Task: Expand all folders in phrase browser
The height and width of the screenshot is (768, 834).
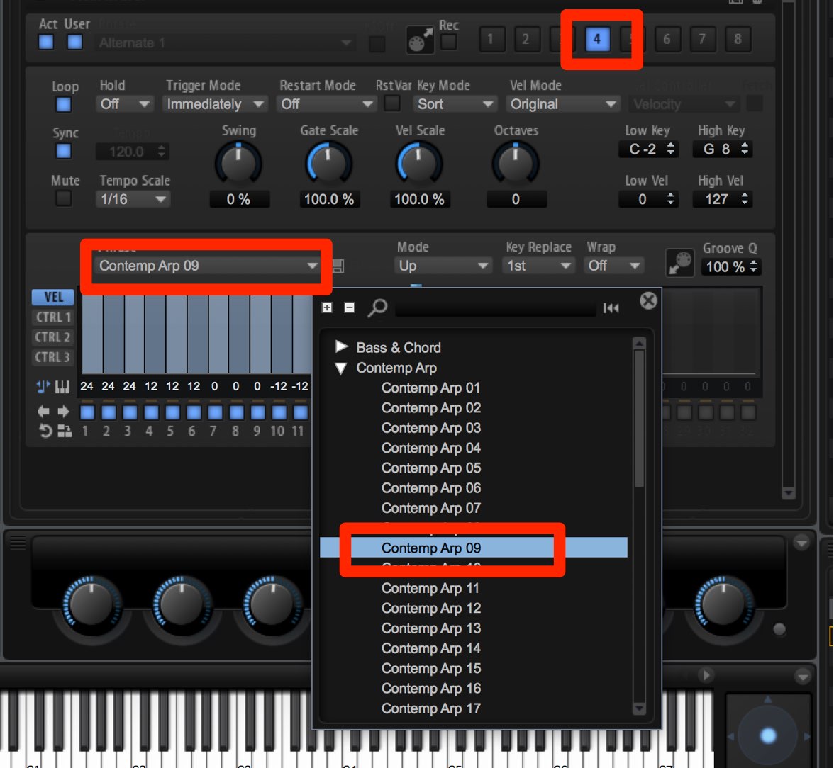Action: (326, 307)
